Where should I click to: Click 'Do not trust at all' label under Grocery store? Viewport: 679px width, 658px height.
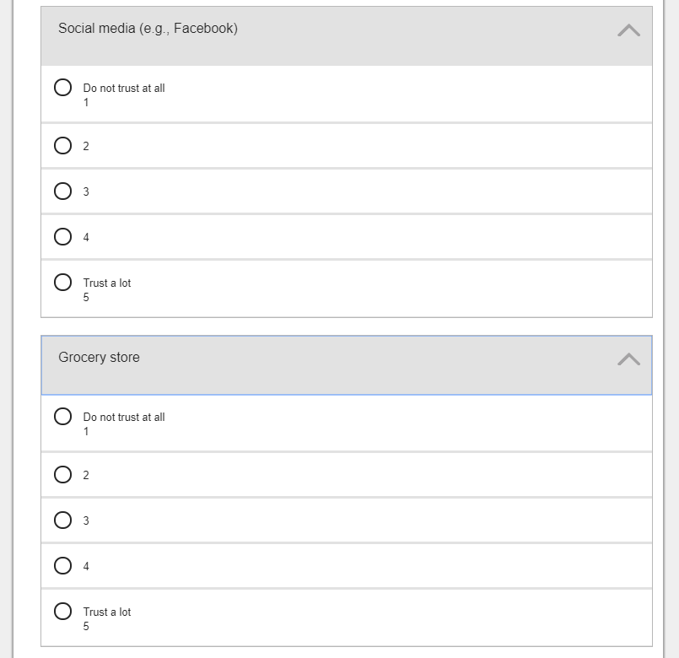[x=124, y=418]
